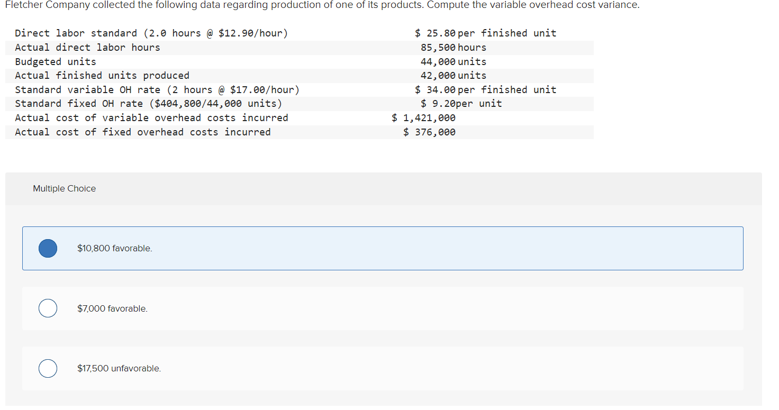Click the "$7,000 favorable." answer text
The image size is (779, 410).
click(112, 308)
